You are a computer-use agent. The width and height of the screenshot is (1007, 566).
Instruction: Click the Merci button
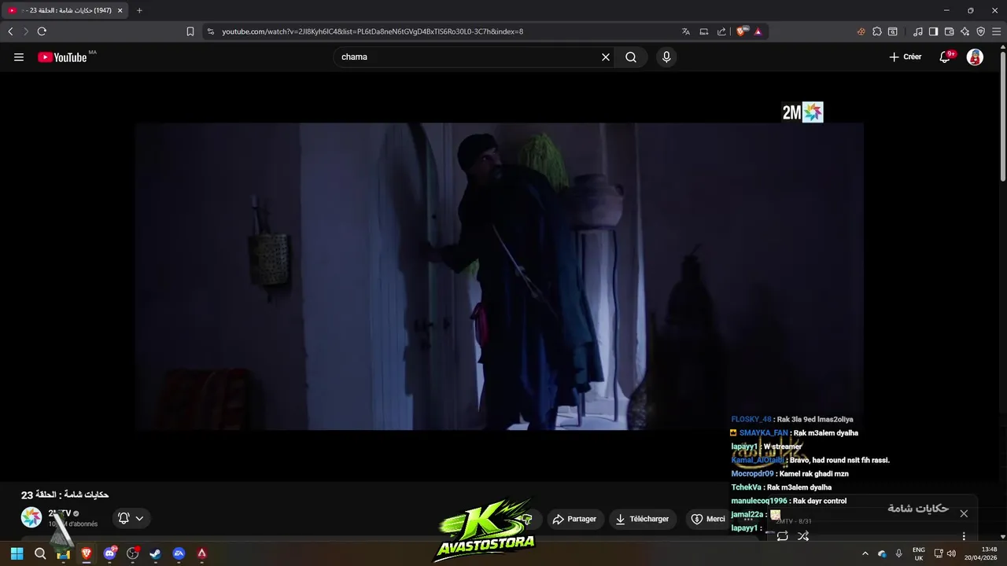(708, 519)
